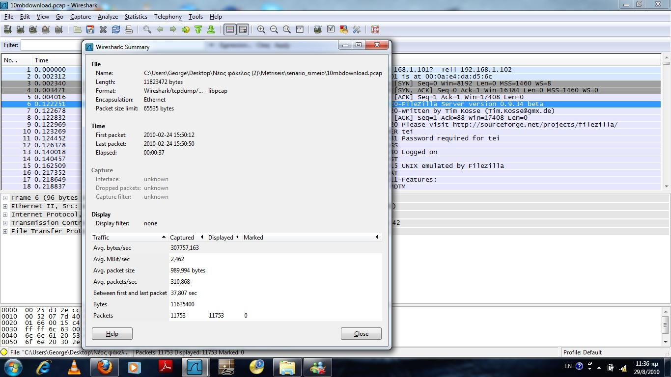Sort by the No. column header
This screenshot has height=377, width=671.
click(x=16, y=60)
